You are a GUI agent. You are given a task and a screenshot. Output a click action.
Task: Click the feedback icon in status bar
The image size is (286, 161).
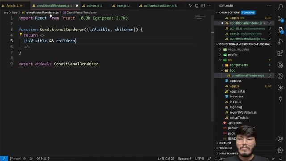coord(273,158)
